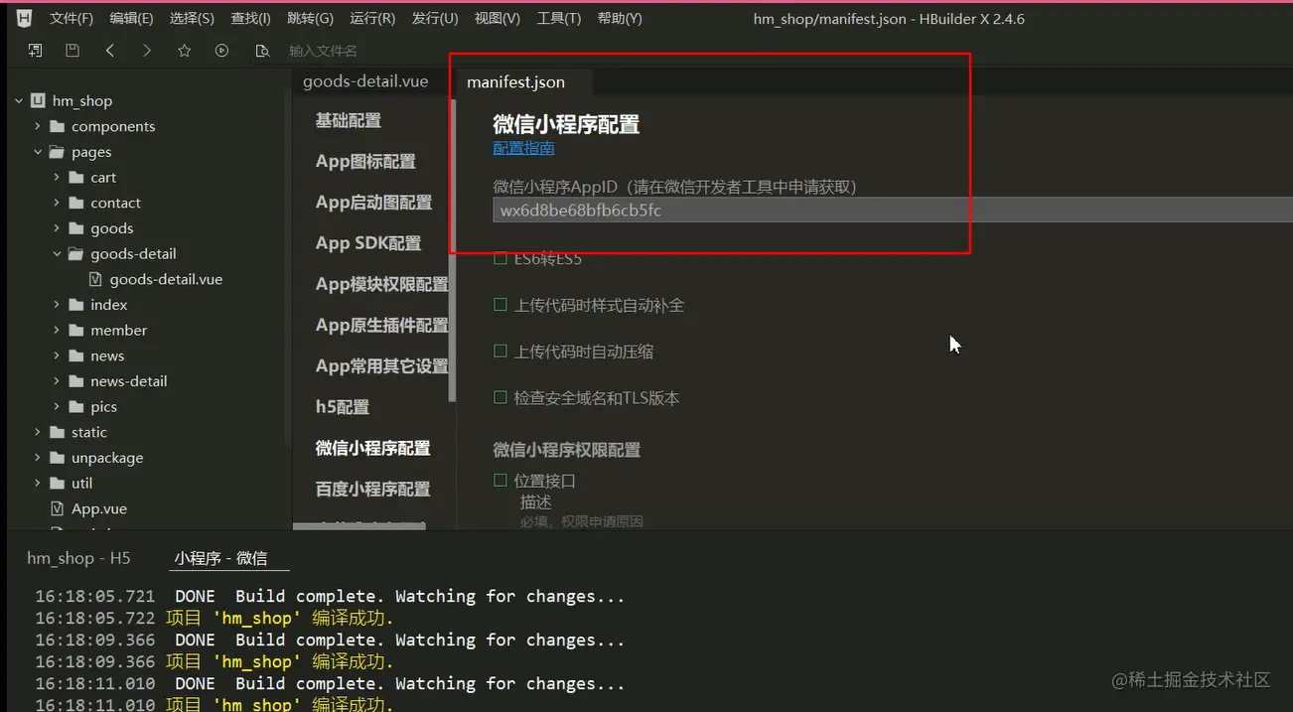1293x712 pixels.
Task: Click the unpackage folder icon
Action: (x=57, y=458)
